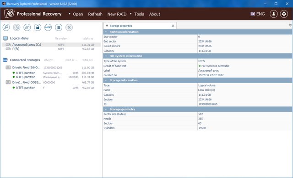Open the user account icon
The image size is (293, 178).
[274, 14]
